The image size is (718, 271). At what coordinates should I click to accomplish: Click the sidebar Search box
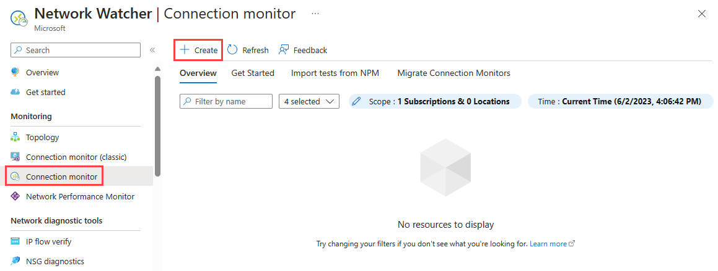click(x=76, y=50)
